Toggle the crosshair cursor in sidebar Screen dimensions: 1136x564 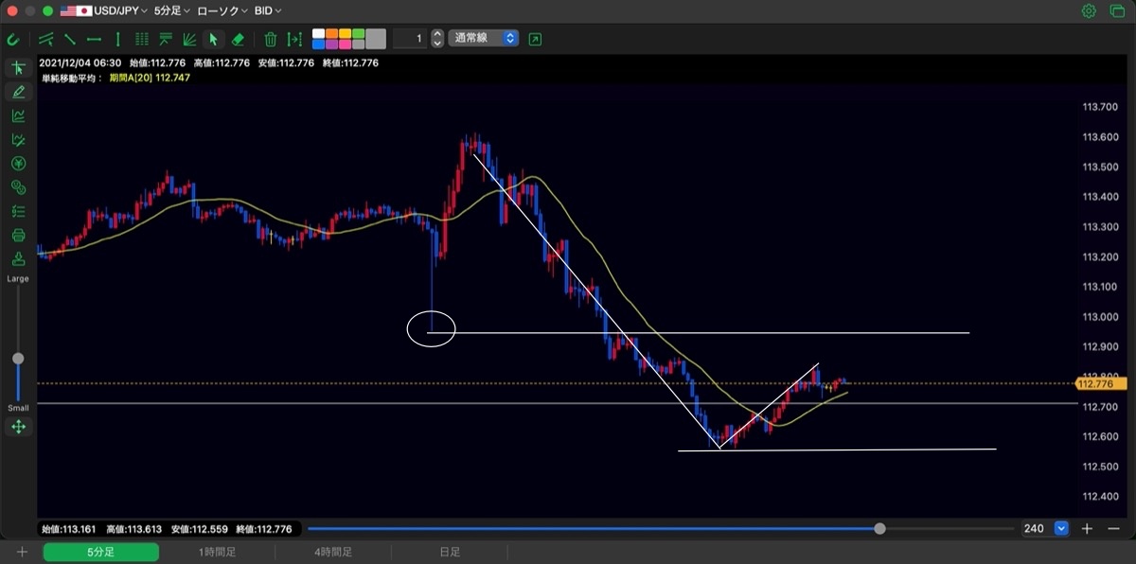tap(18, 68)
